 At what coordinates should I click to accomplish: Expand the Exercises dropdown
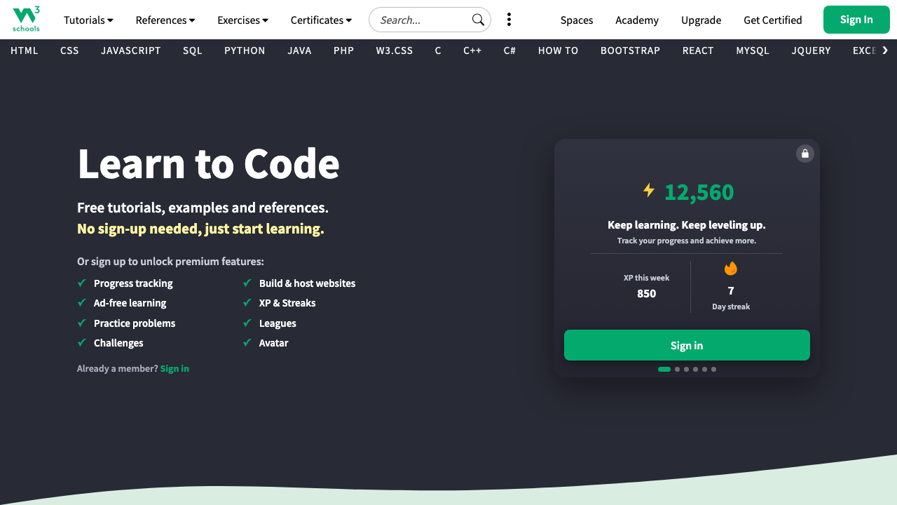pyautogui.click(x=242, y=20)
